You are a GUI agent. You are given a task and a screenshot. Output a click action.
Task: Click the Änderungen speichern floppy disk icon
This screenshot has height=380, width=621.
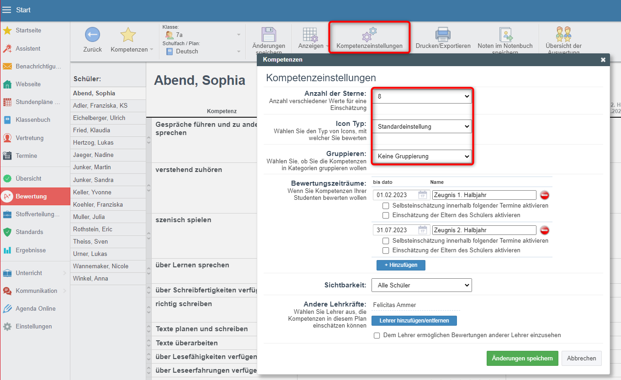[269, 35]
